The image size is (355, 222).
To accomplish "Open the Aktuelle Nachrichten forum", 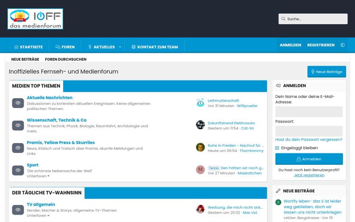I will (x=50, y=98).
